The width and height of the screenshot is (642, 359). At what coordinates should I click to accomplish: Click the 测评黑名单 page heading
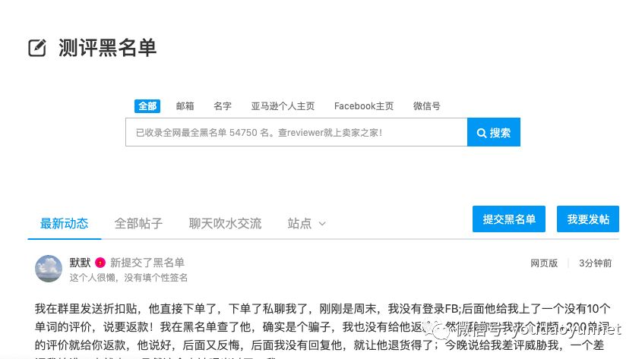(x=107, y=48)
